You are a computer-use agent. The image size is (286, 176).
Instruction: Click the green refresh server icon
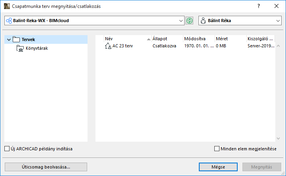tap(189, 21)
